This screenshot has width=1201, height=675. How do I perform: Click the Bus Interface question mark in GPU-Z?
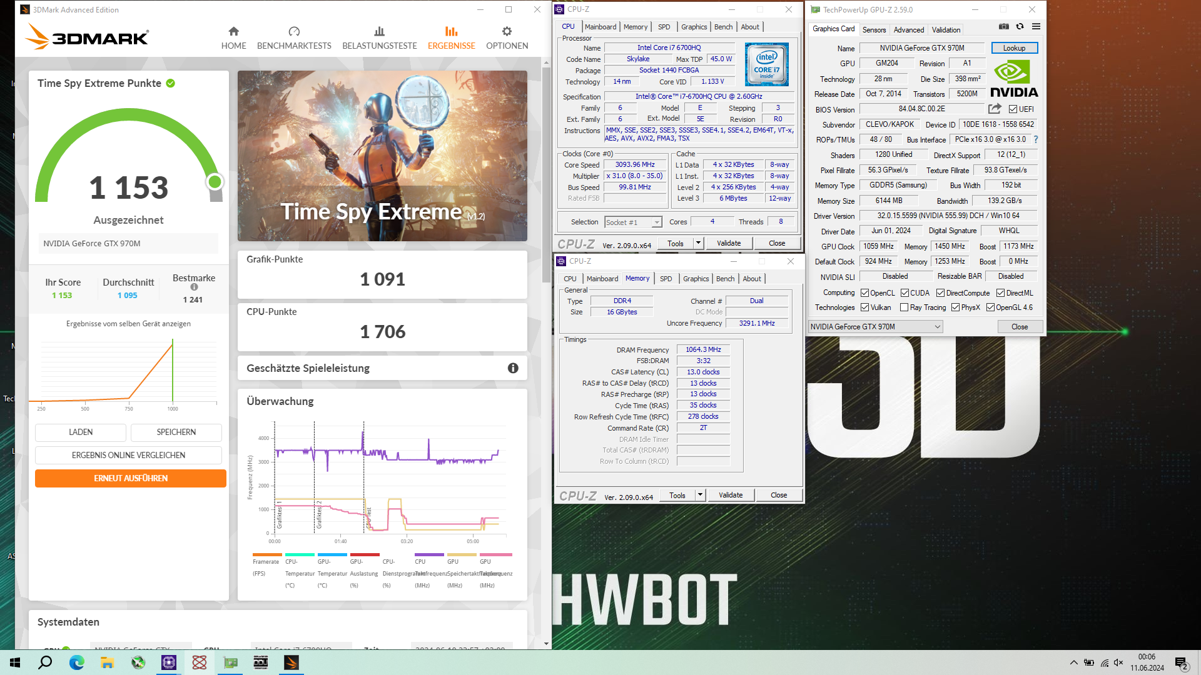(x=1036, y=139)
